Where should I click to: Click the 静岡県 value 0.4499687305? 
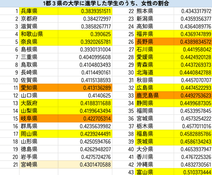point(193,103)
